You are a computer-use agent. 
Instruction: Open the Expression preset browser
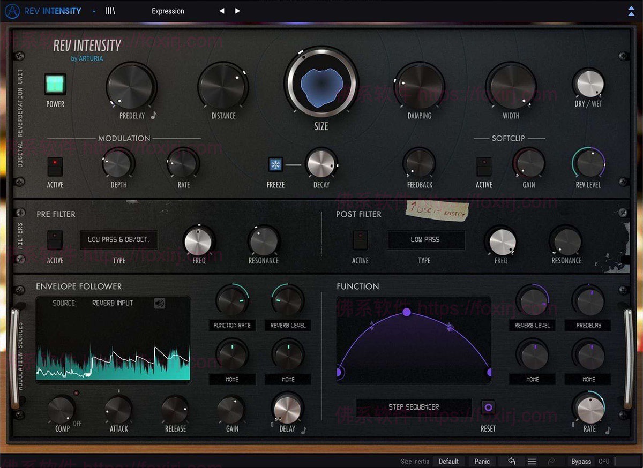tap(168, 11)
